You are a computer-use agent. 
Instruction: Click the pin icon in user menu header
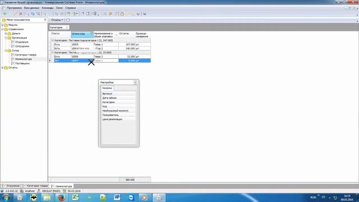coord(45,20)
